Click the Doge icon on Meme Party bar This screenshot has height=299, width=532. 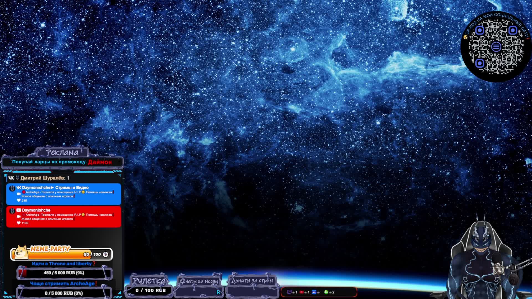pos(21,252)
